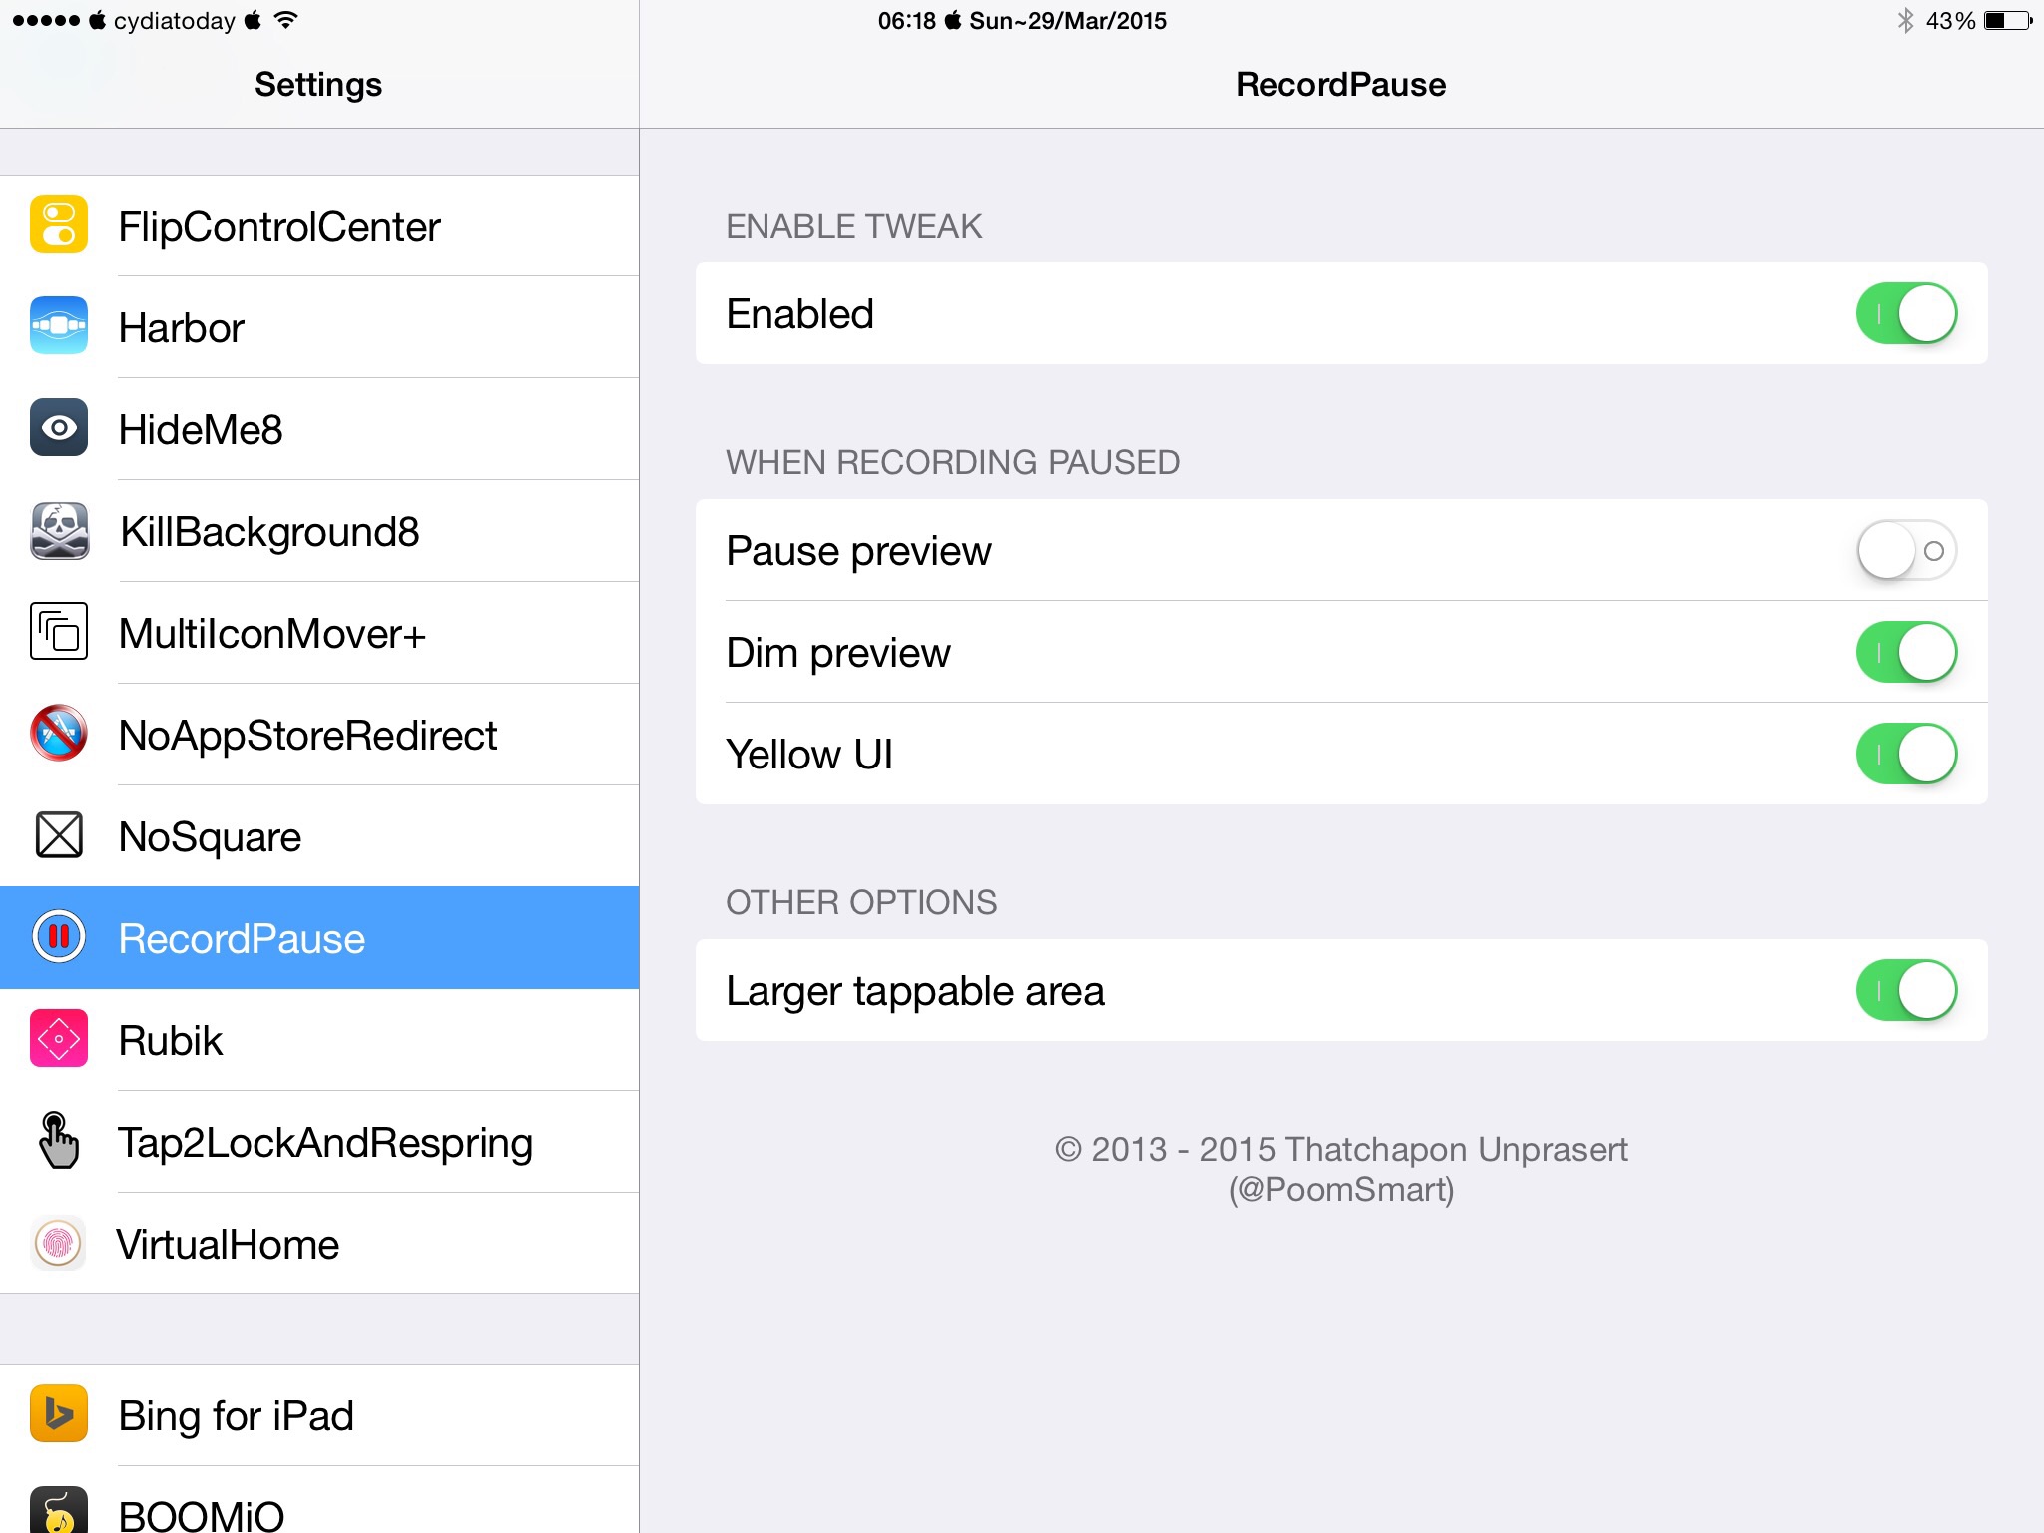Tap the Bluetooth status icon
This screenshot has width=2044, height=1533.
(1905, 20)
